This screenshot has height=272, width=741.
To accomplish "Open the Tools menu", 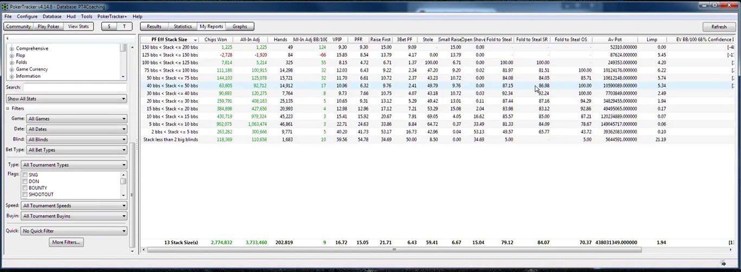I will click(86, 17).
